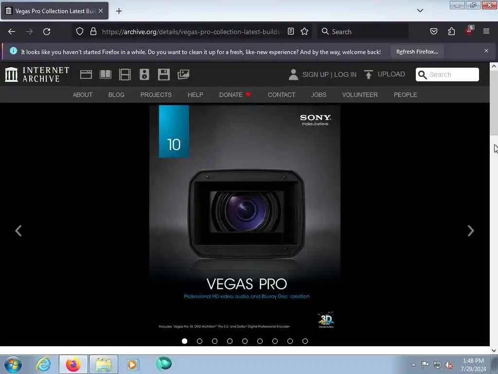Select the third carousel dot
This screenshot has height=374, width=498.
click(214, 341)
